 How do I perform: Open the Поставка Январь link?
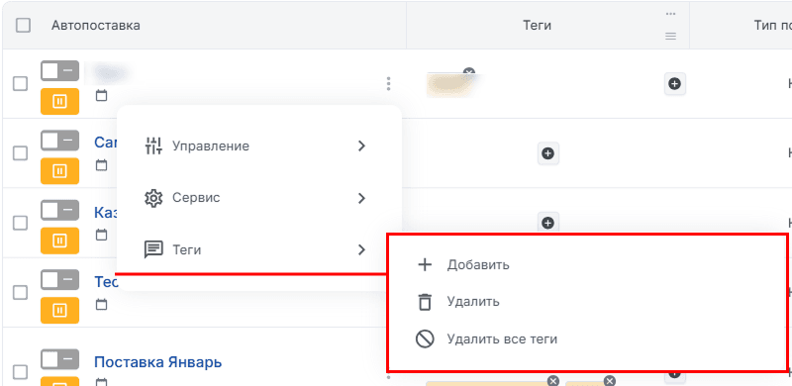158,362
